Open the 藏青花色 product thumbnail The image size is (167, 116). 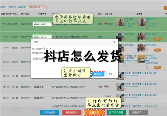coord(141,22)
